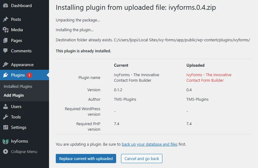Click uploaded PHP version 7.4 value
The image size is (258, 168).
189,124
